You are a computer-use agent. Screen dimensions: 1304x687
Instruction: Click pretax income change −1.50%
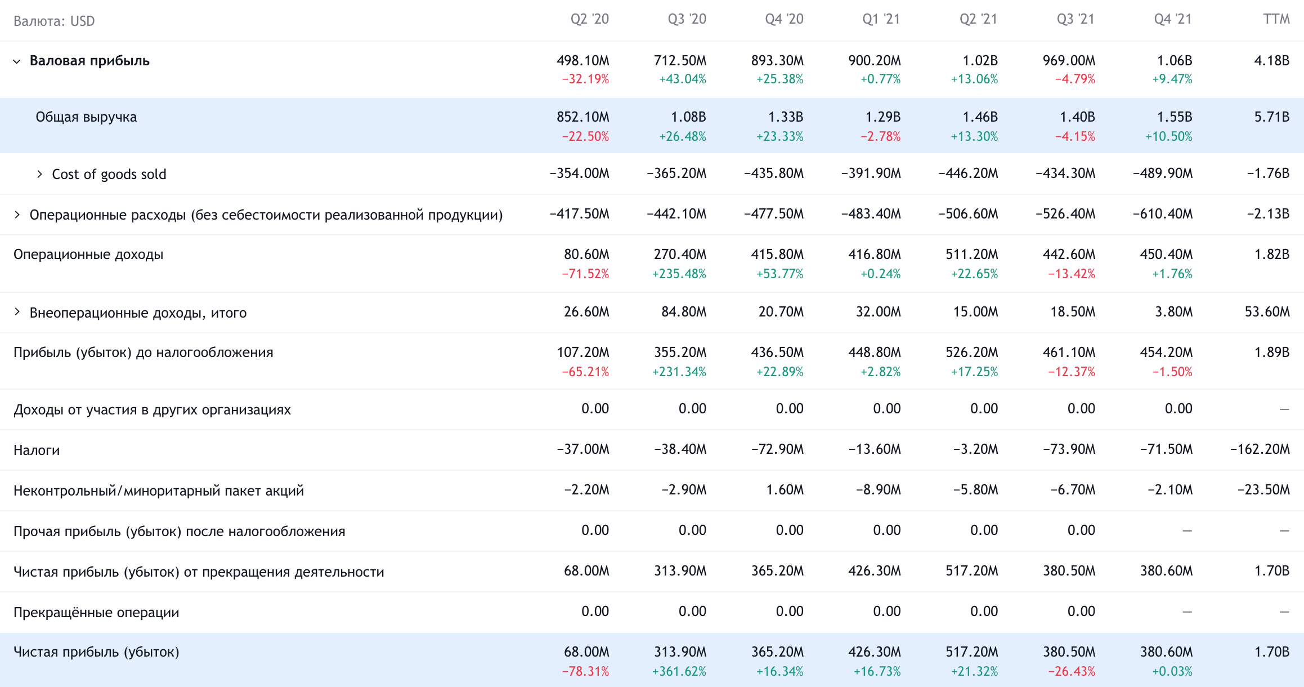click(x=1172, y=372)
